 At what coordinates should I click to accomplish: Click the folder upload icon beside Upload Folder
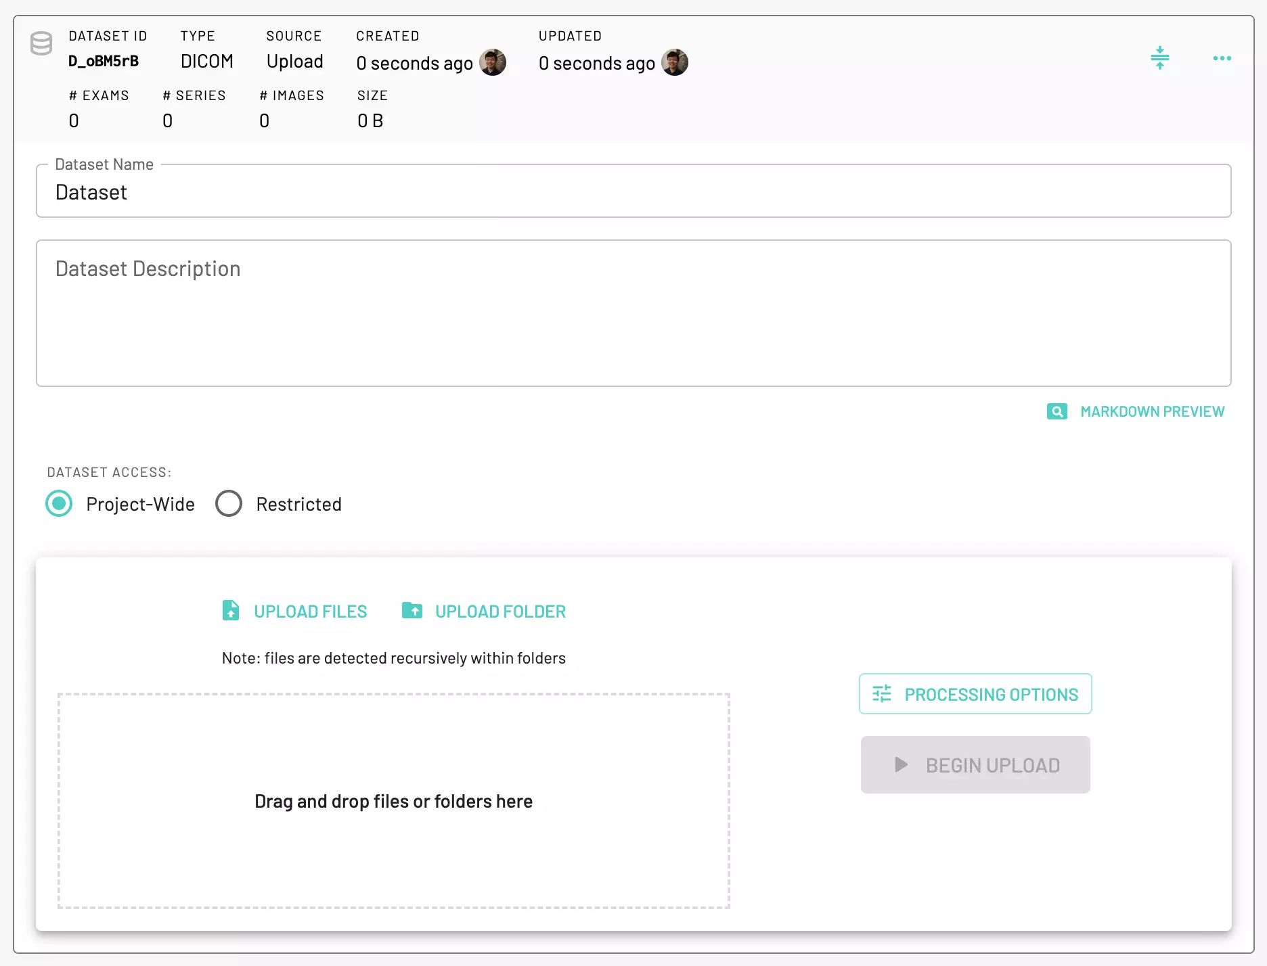point(412,610)
